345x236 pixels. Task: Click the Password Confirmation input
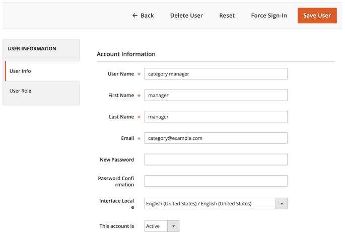216,181
